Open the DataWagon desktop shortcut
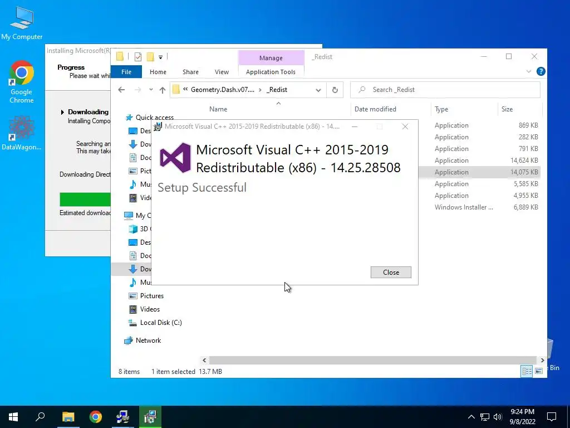 click(22, 133)
